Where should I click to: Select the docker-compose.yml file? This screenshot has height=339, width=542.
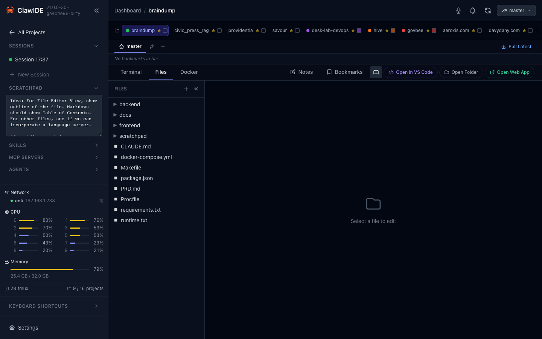click(146, 157)
